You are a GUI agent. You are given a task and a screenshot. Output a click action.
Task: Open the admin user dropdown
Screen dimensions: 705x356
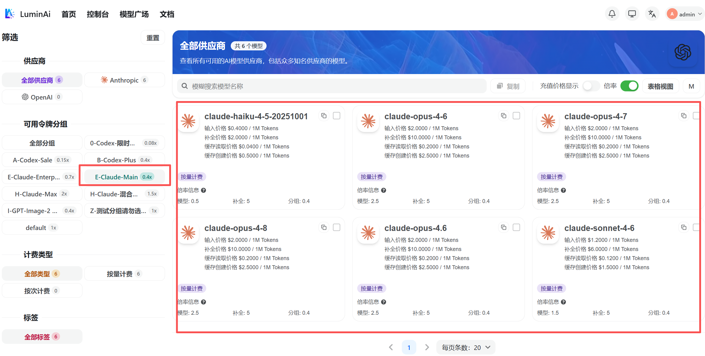(x=685, y=14)
